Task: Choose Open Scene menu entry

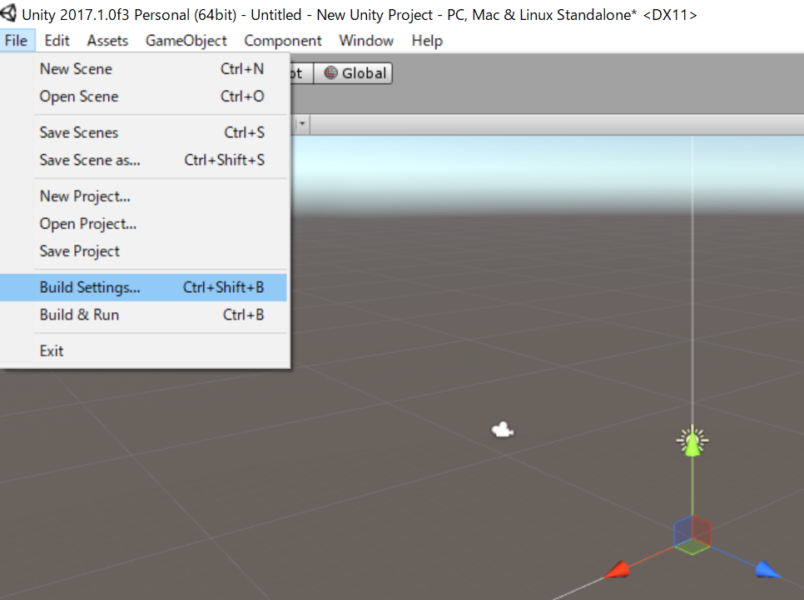Action: [x=145, y=97]
